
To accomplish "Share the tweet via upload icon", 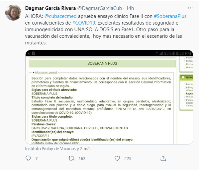I will point(163,158).
